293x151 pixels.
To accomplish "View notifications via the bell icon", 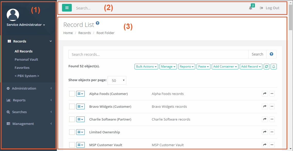I will [250, 8].
